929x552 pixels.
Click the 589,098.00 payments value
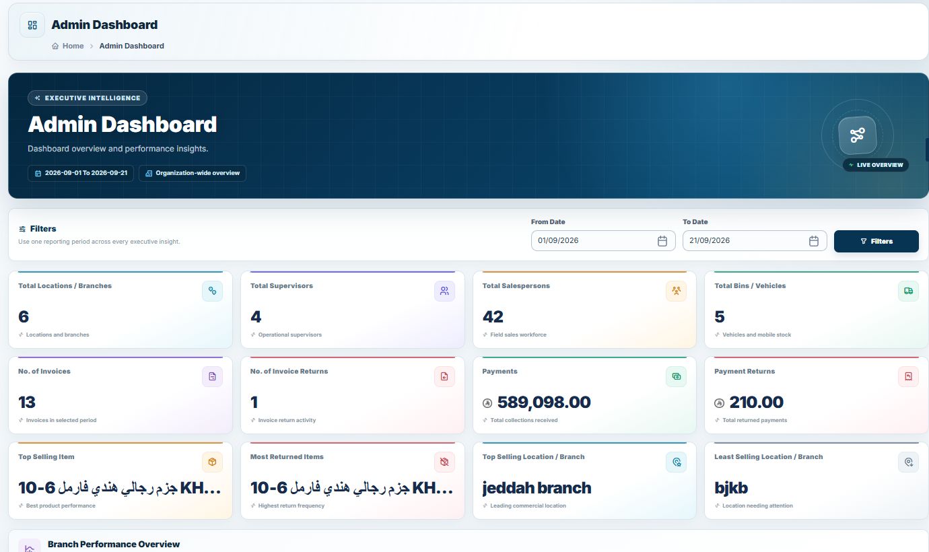click(544, 403)
